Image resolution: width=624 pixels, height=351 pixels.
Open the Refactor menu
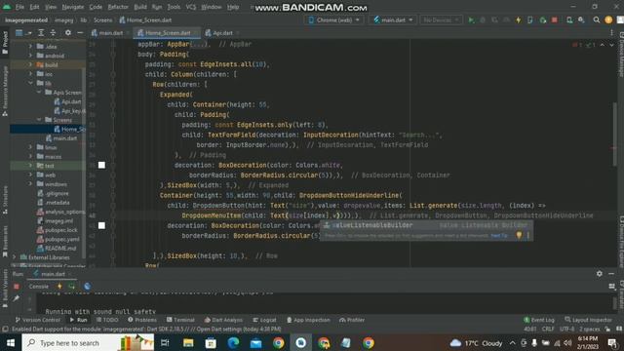point(118,7)
